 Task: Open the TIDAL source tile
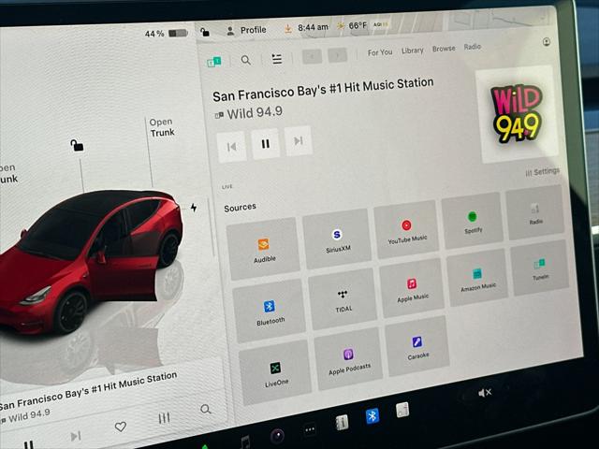coord(343,299)
